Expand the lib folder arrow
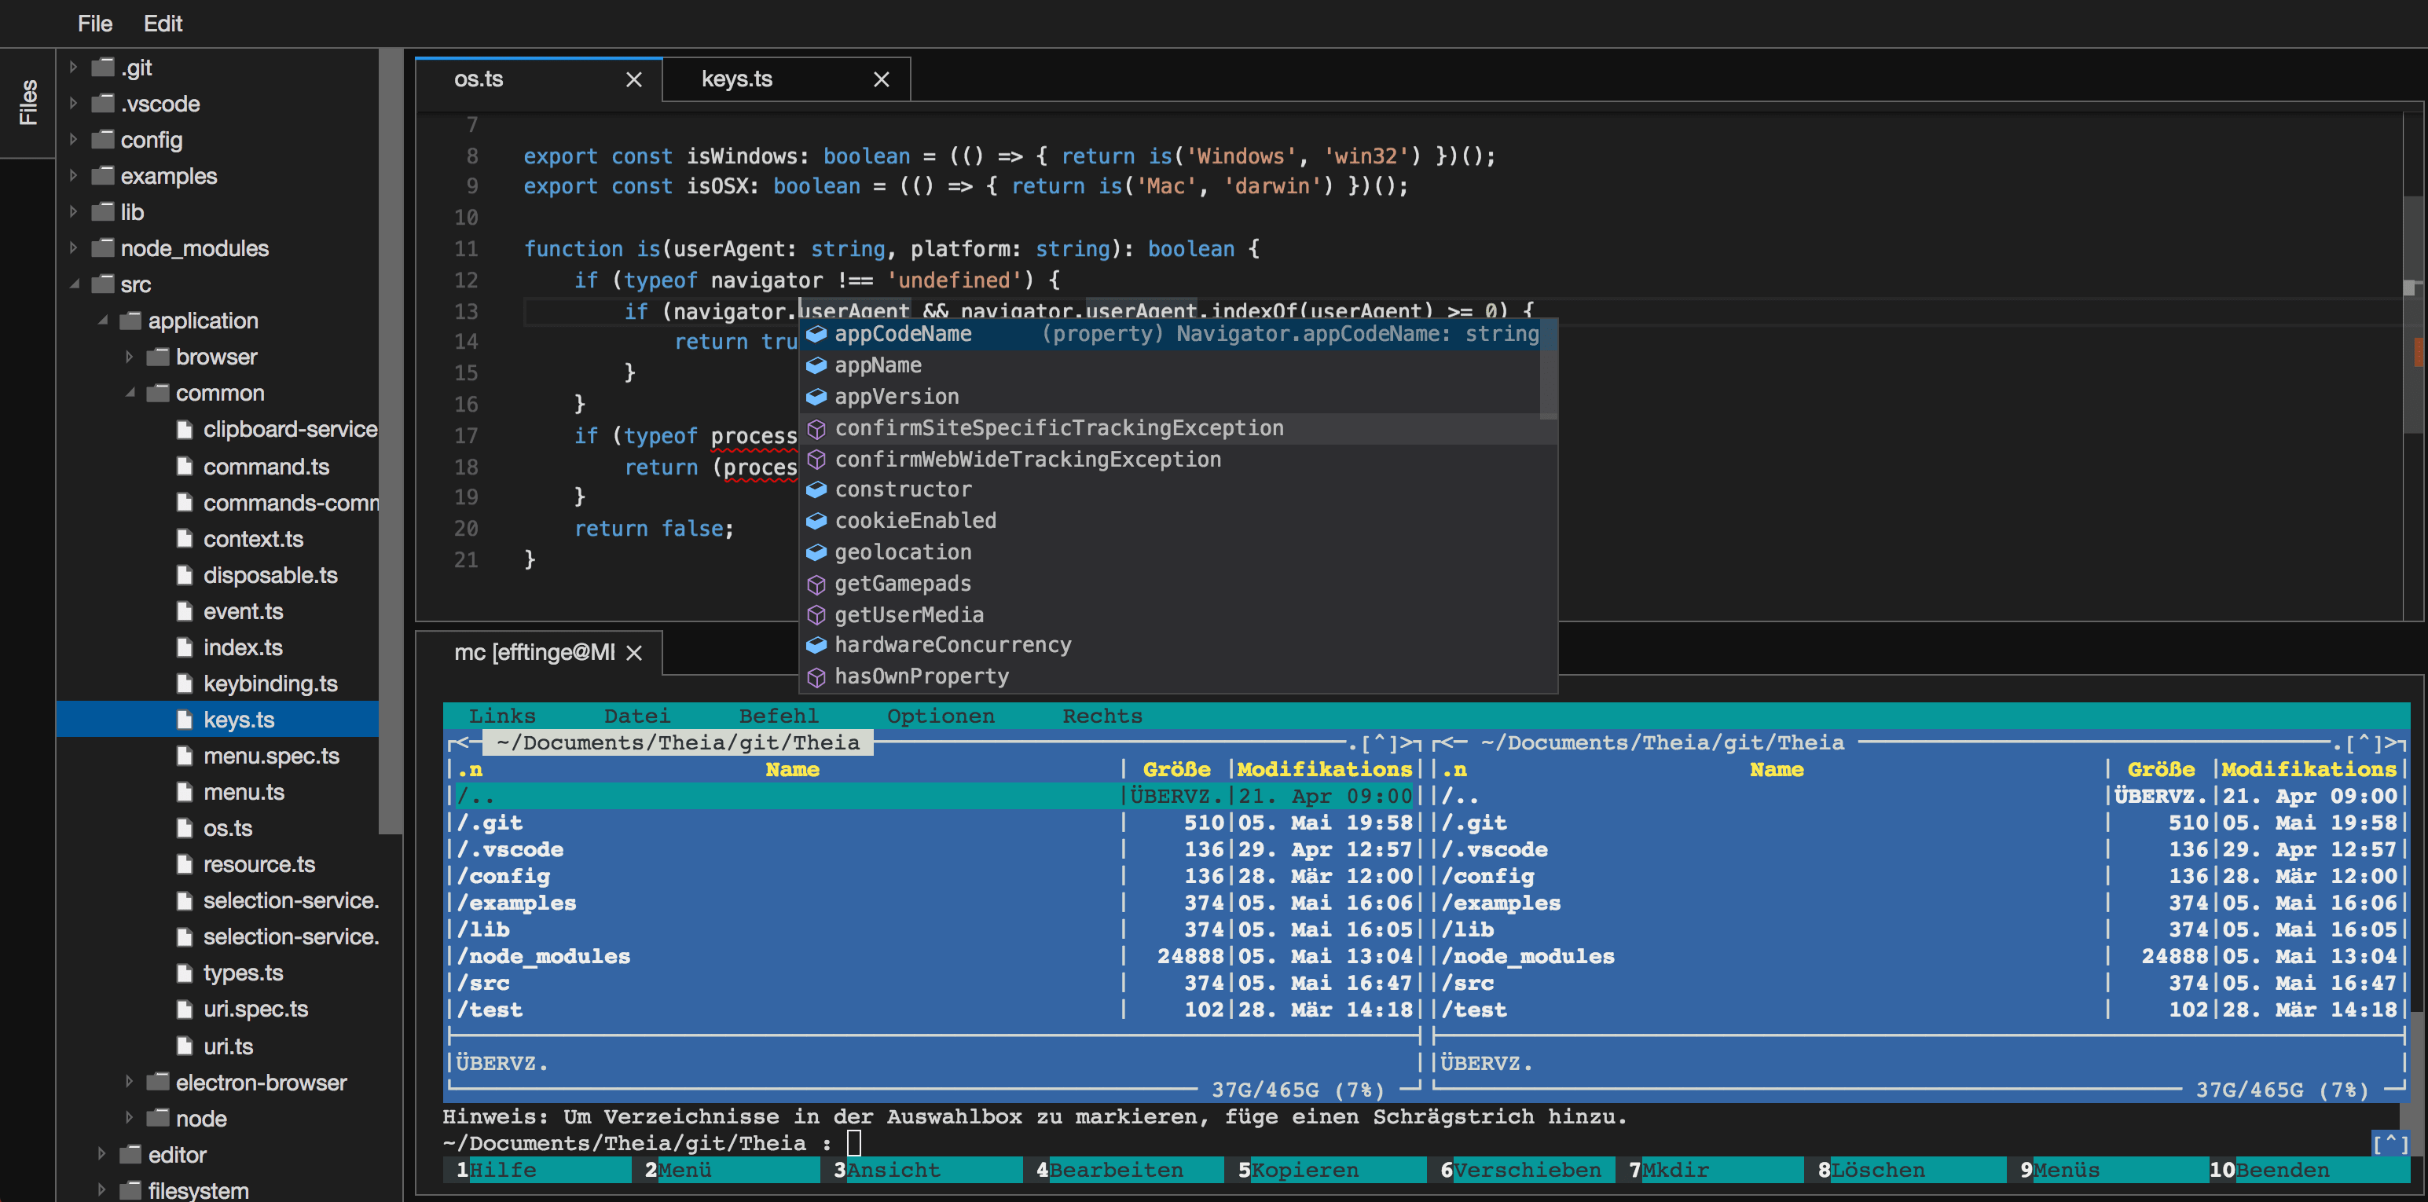 (x=74, y=212)
